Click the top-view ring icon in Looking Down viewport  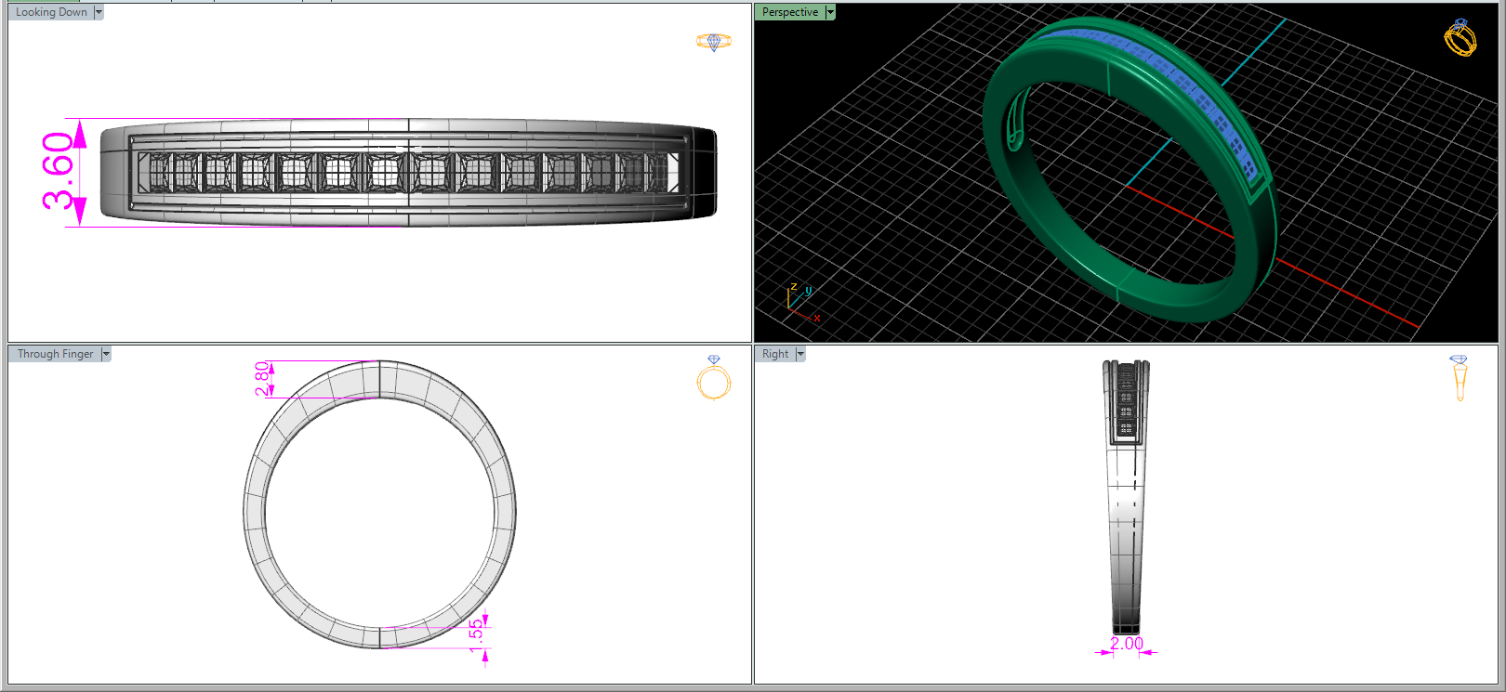point(714,42)
